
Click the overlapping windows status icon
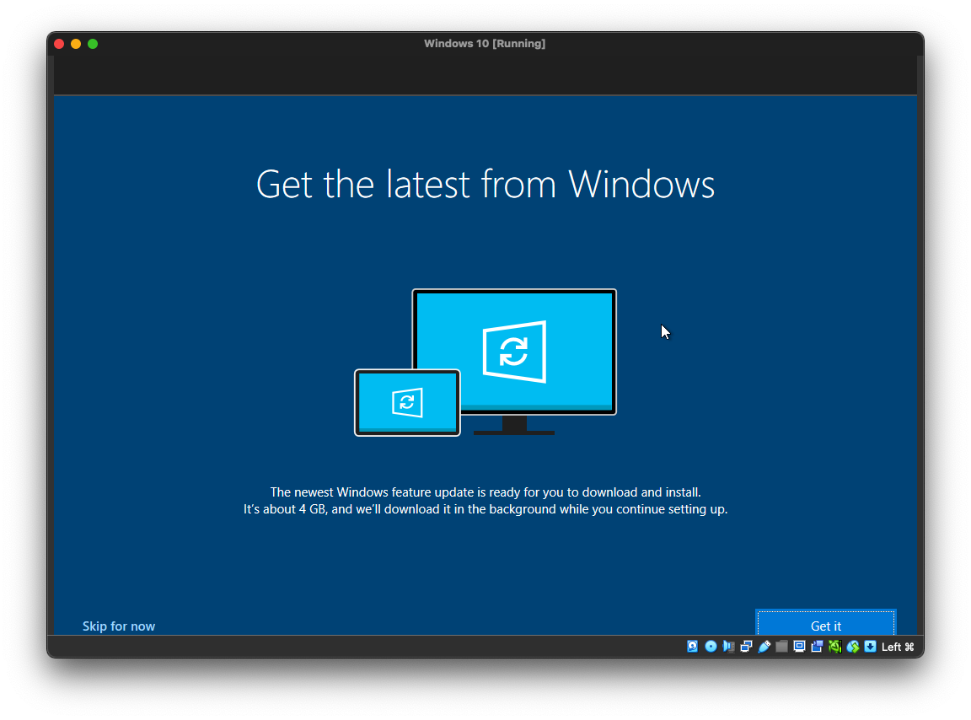817,647
